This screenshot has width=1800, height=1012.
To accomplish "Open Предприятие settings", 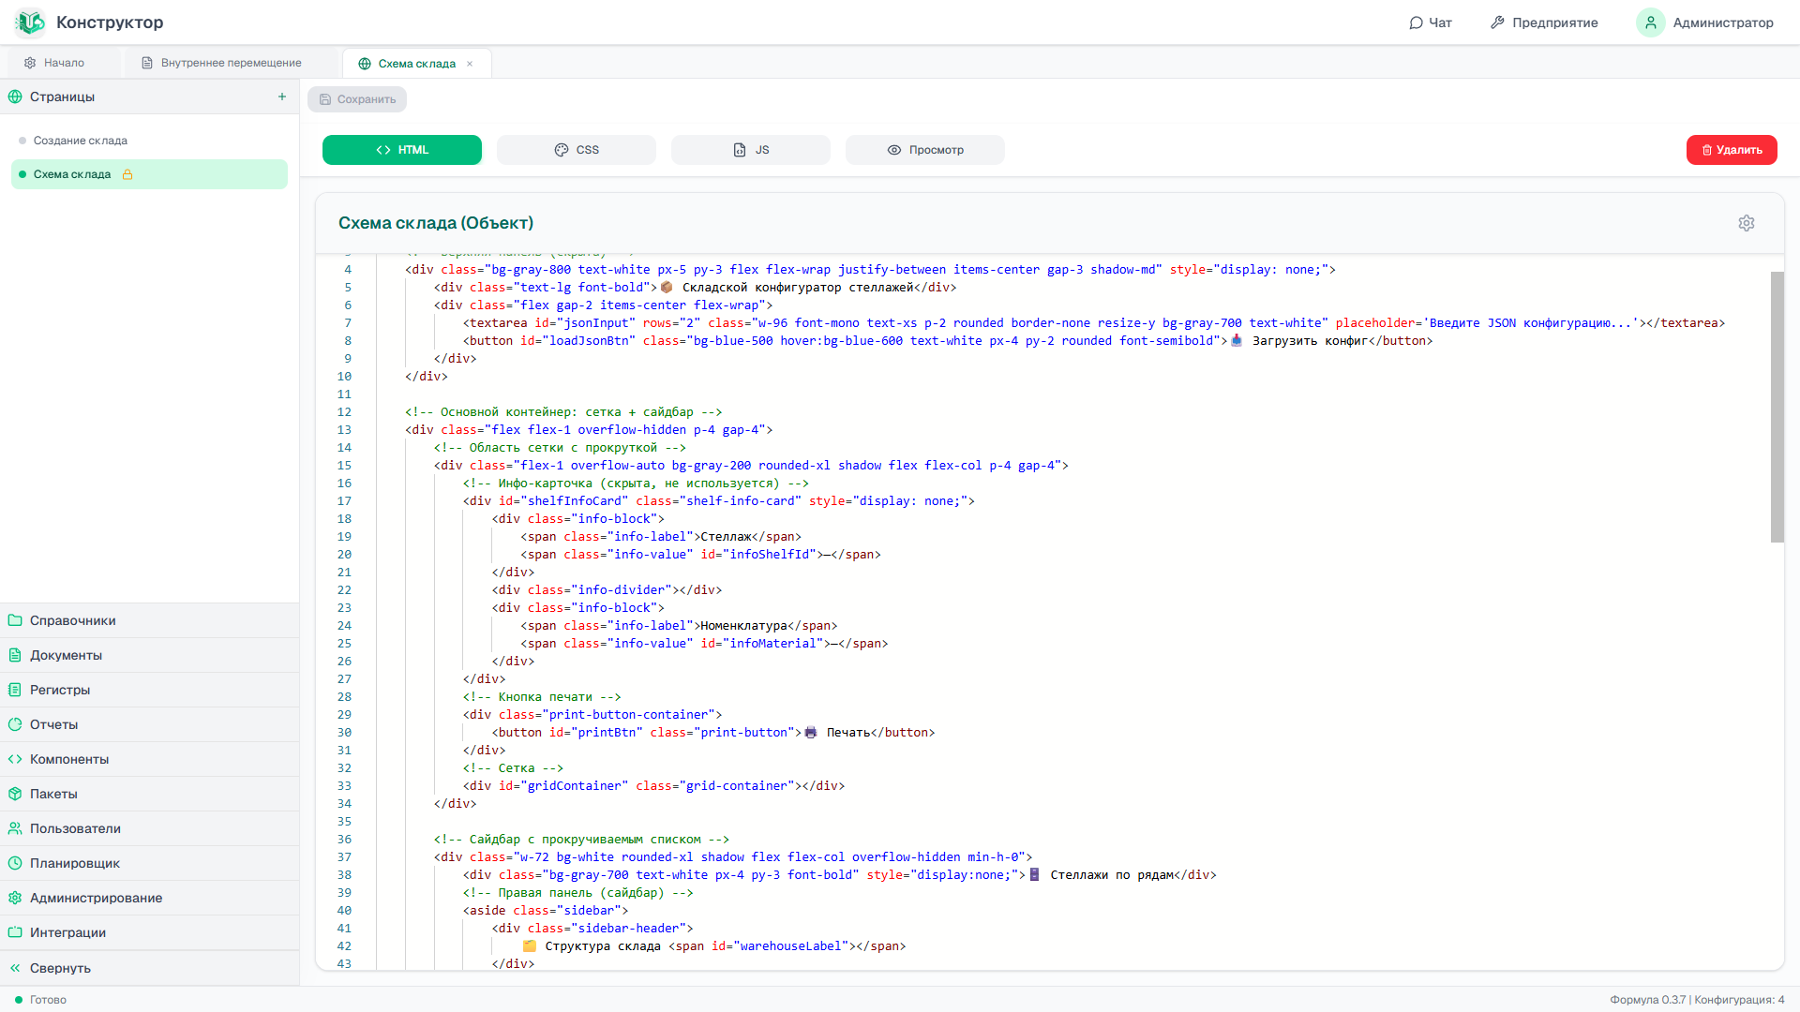I will point(1544,22).
